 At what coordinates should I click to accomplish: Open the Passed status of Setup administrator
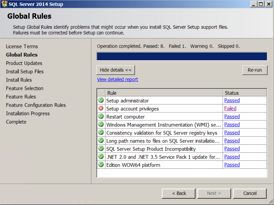coord(232,100)
